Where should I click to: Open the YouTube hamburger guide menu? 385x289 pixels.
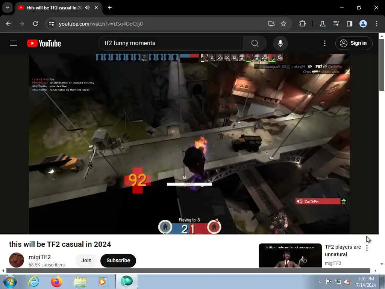(14, 43)
